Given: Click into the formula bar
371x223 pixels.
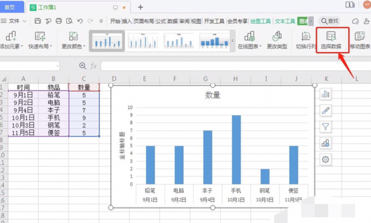Looking at the screenshot, I should point(236,66).
